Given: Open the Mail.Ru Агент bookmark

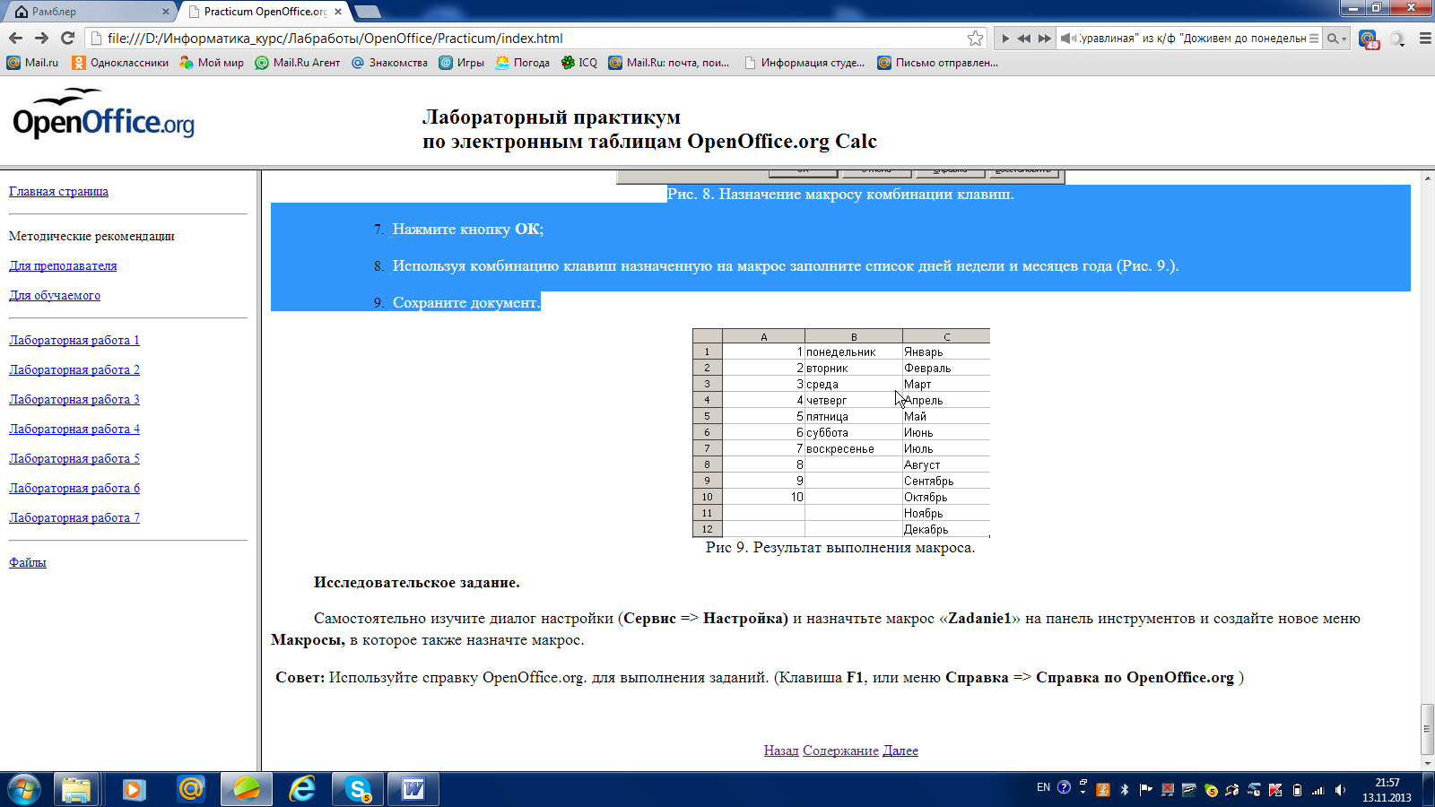Looking at the screenshot, I should pos(297,62).
